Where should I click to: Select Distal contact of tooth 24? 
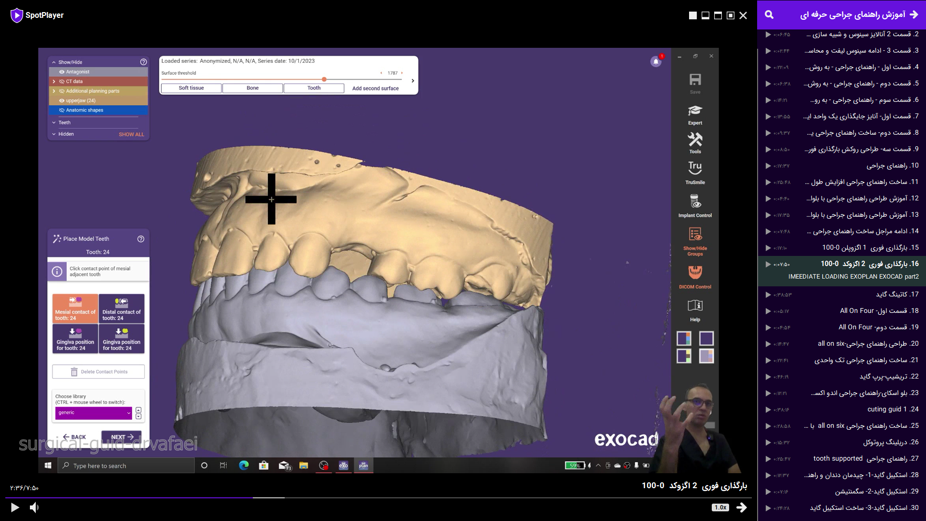(122, 308)
